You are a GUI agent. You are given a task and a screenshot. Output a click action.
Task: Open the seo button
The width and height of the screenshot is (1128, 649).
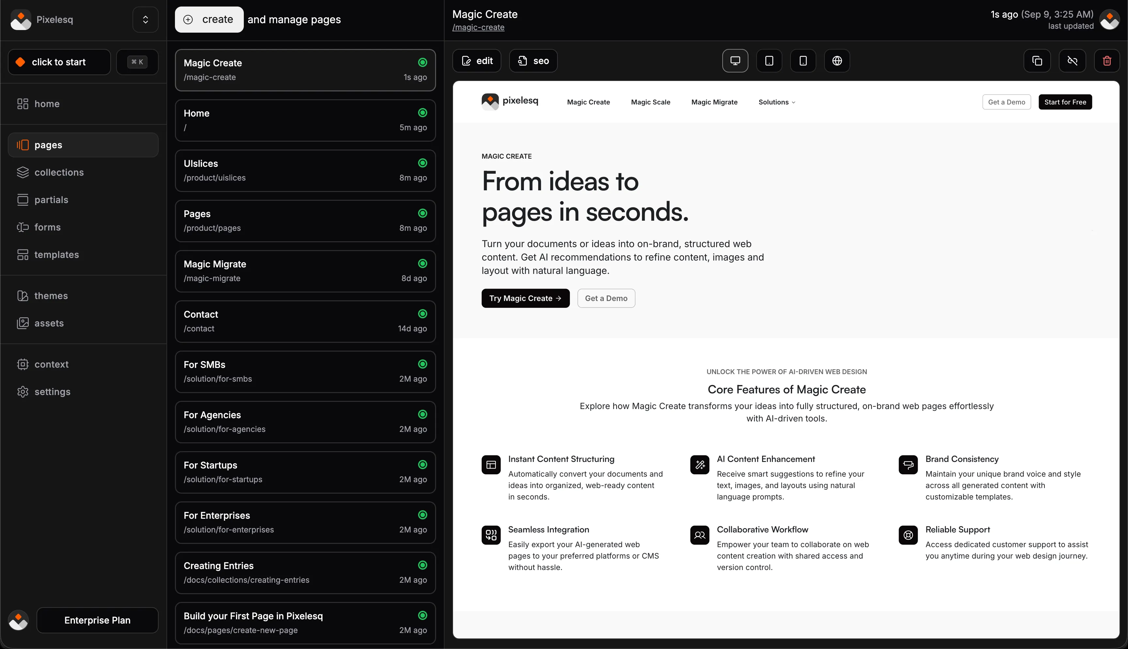pos(533,61)
